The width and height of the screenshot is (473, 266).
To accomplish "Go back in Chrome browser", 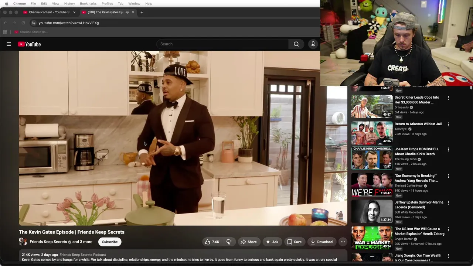I will (5, 23).
